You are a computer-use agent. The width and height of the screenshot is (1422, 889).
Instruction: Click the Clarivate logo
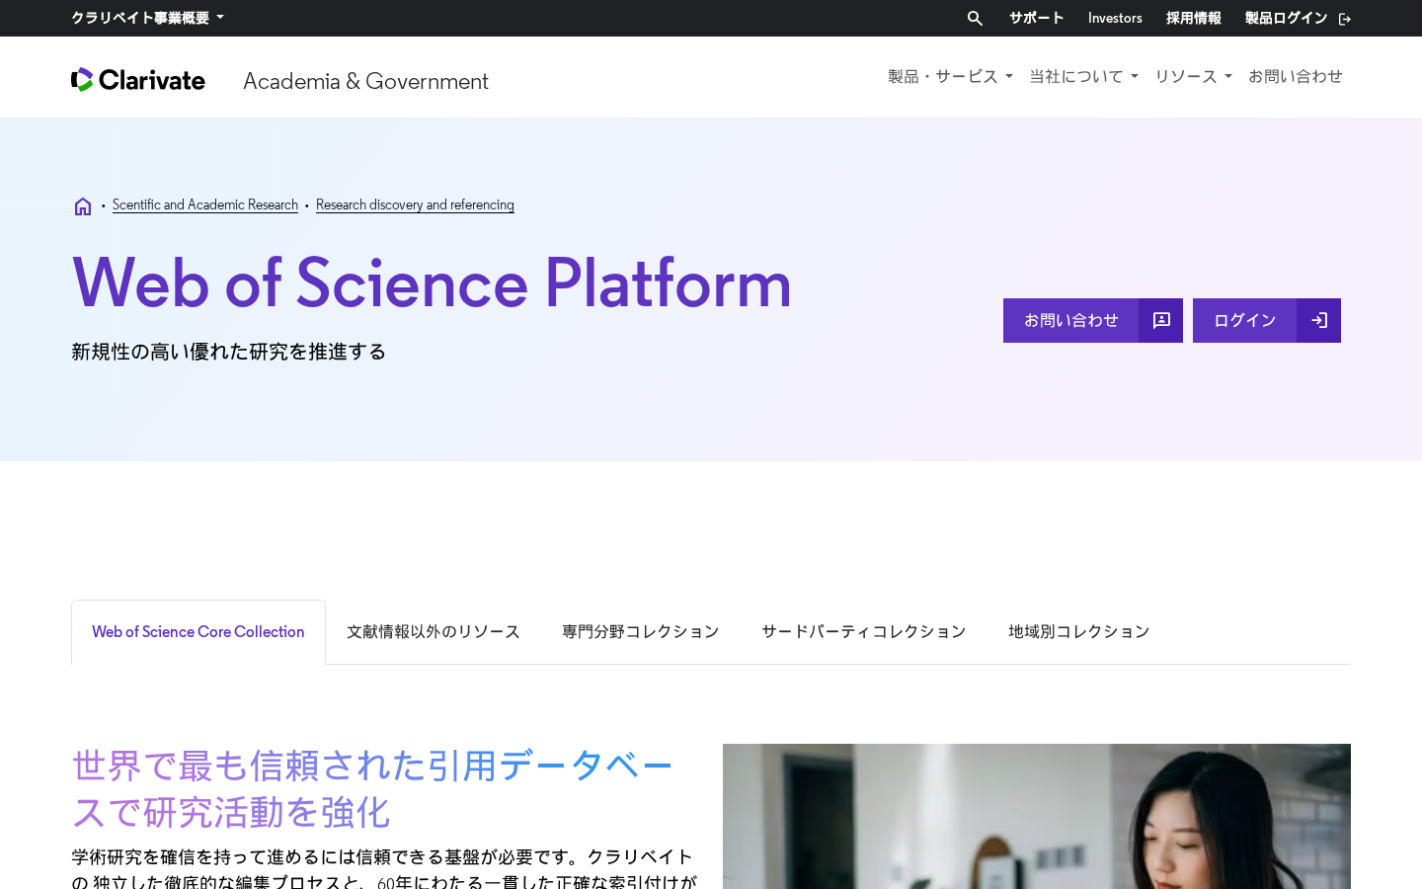(138, 80)
